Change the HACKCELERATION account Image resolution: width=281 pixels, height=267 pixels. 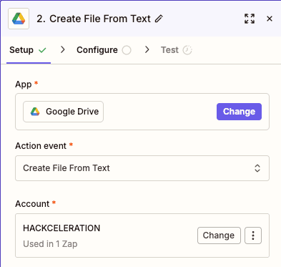219,236
